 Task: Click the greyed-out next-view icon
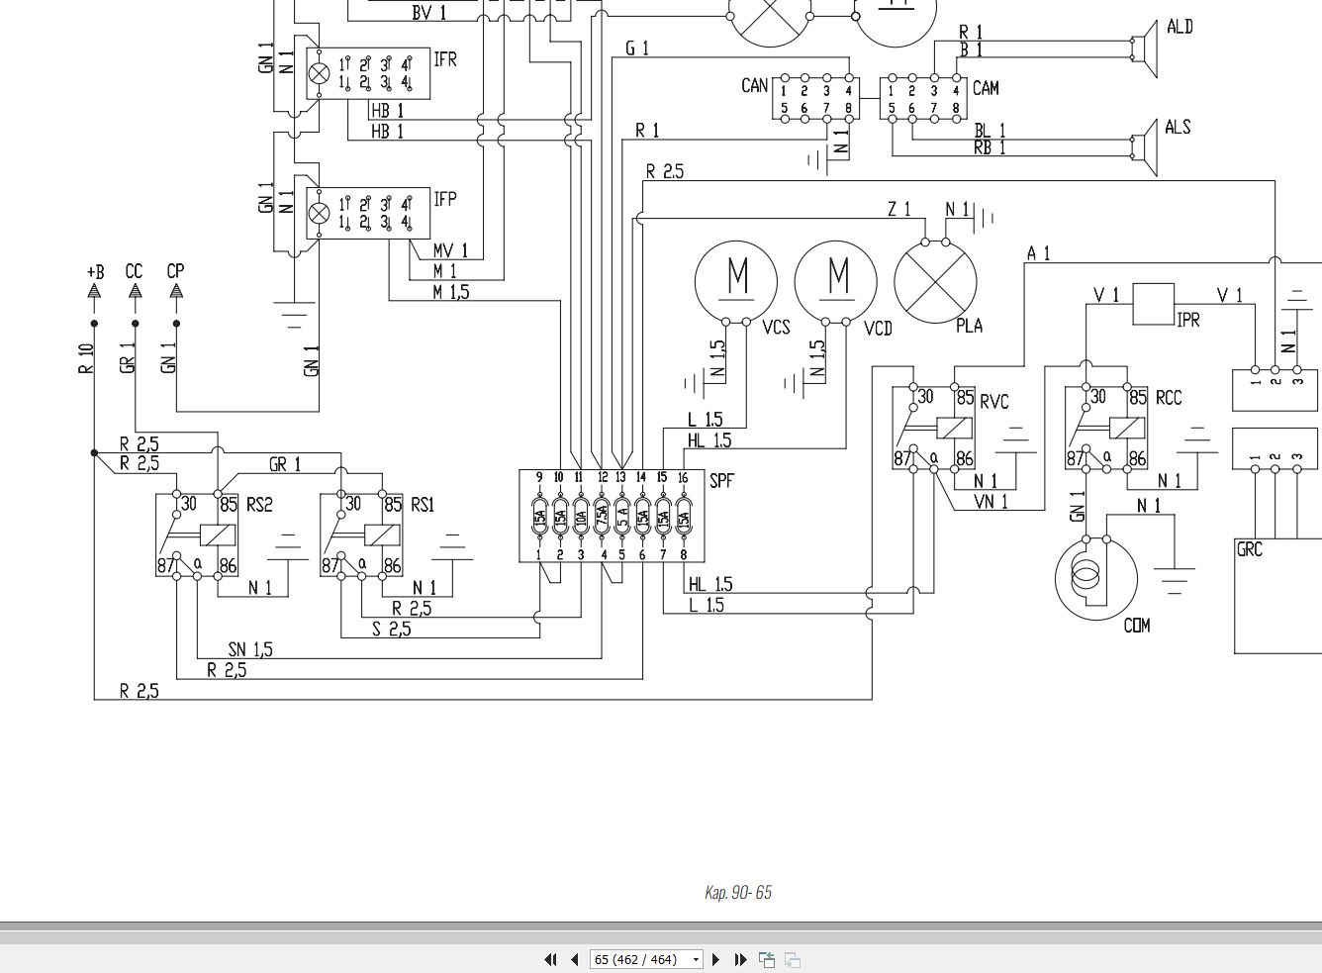point(793,959)
